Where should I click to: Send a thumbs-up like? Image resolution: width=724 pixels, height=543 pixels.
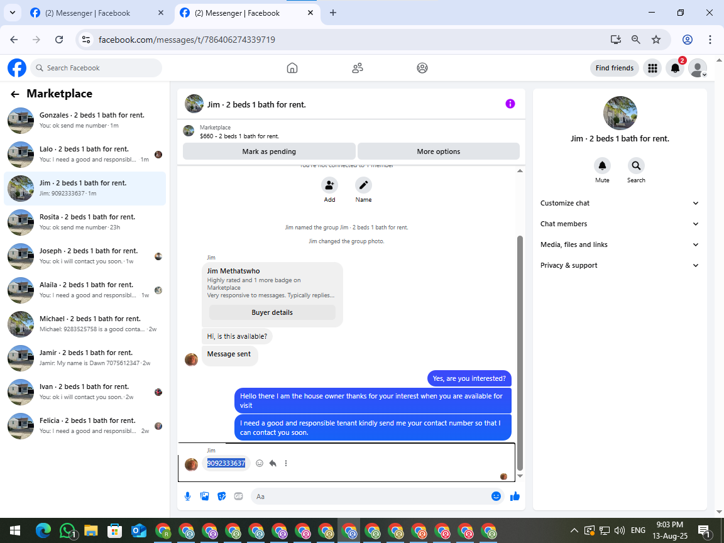[515, 496]
